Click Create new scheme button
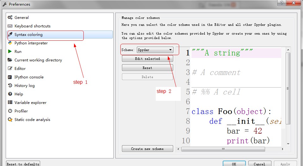The width and height of the screenshot is (303, 166). pos(148,149)
